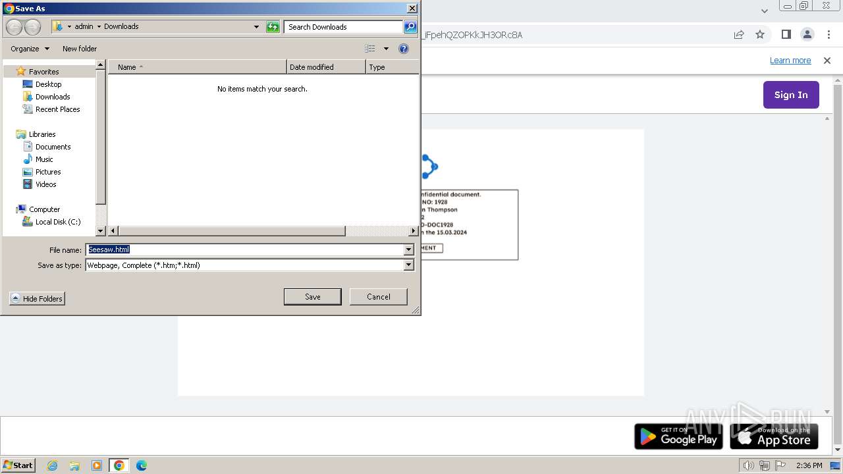Open the media player taskbar icon
Screen dimensions: 843x474
[x=97, y=465]
